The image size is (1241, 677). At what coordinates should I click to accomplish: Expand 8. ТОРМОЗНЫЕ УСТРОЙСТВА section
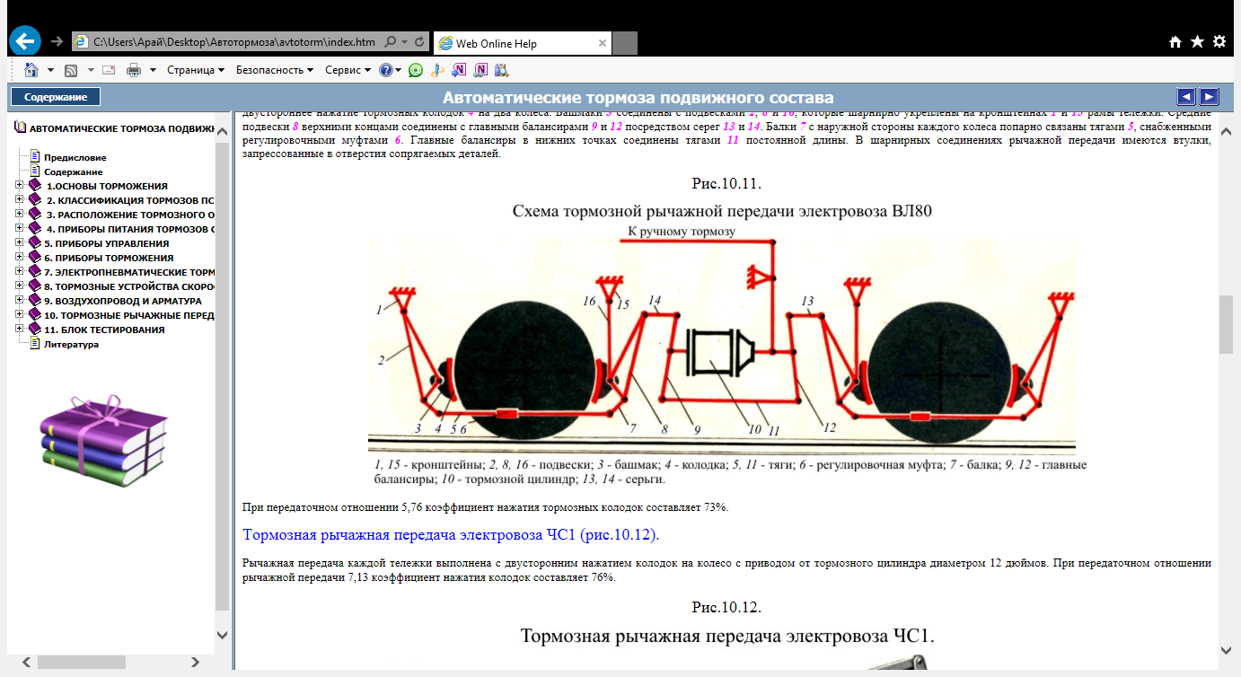click(20, 286)
